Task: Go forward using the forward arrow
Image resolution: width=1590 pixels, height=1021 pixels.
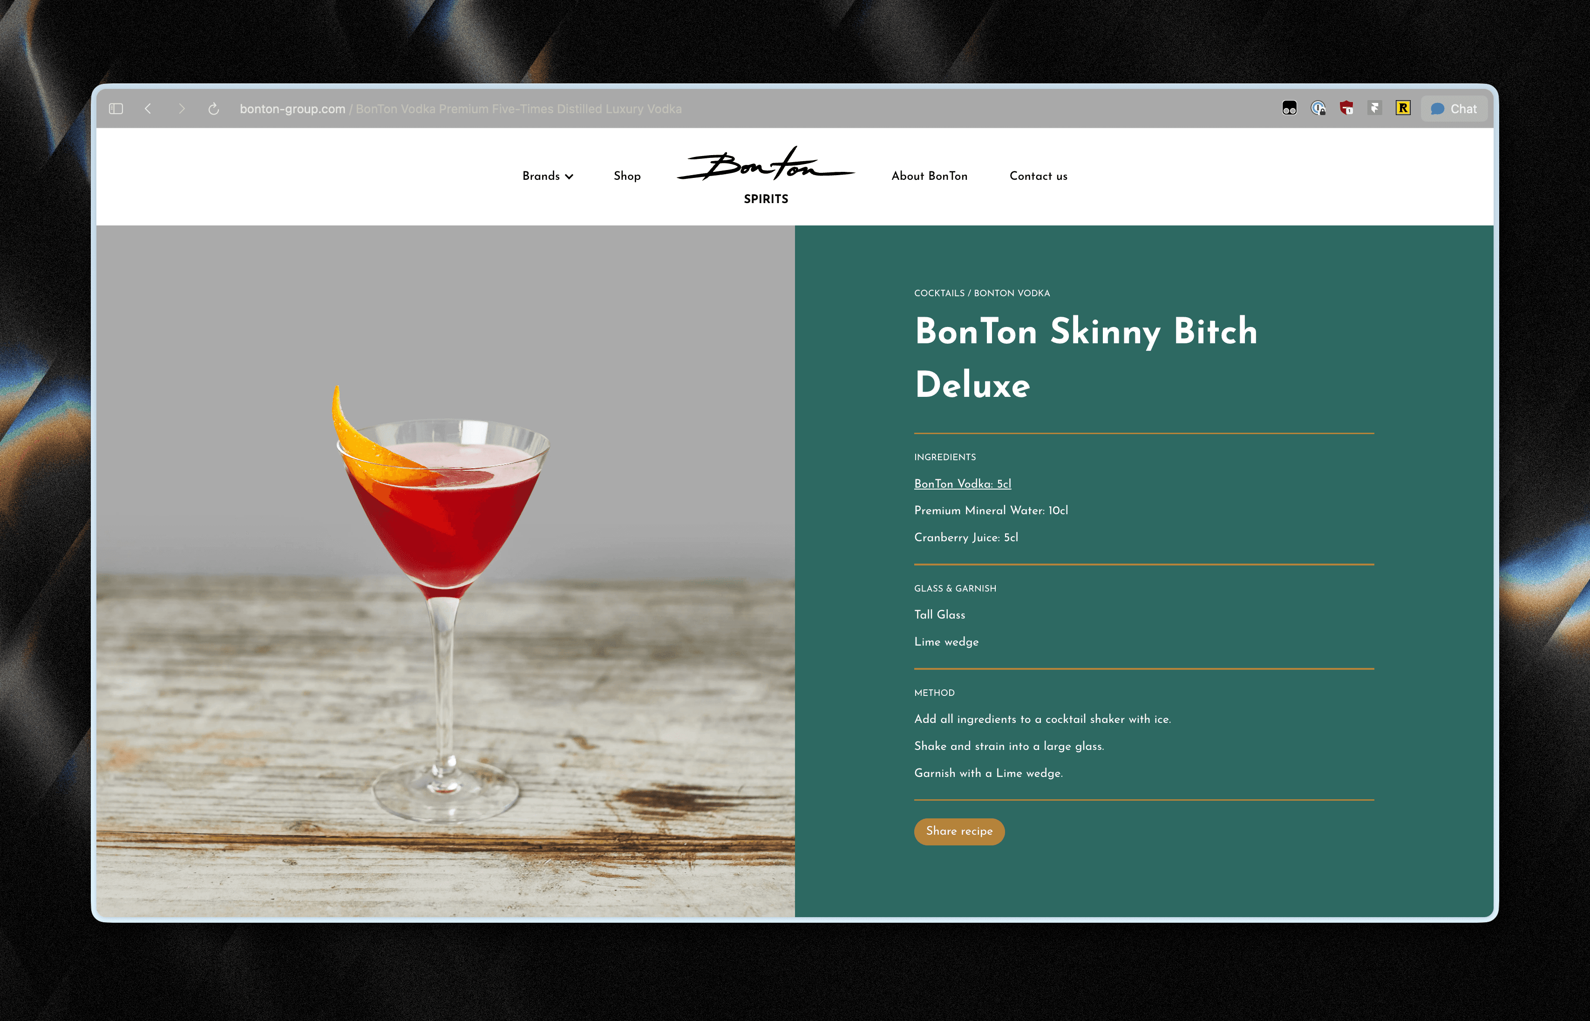Action: point(182,109)
